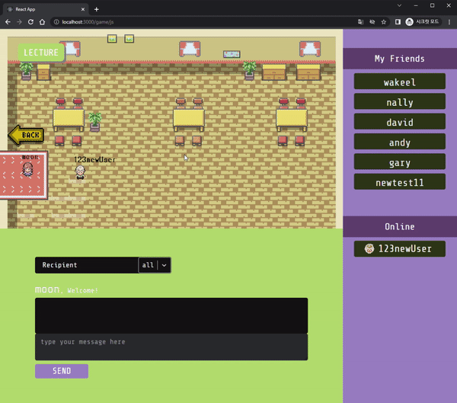The height and width of the screenshot is (403, 457).
Task: Click the potted plant beside the left table
Action: point(95,122)
